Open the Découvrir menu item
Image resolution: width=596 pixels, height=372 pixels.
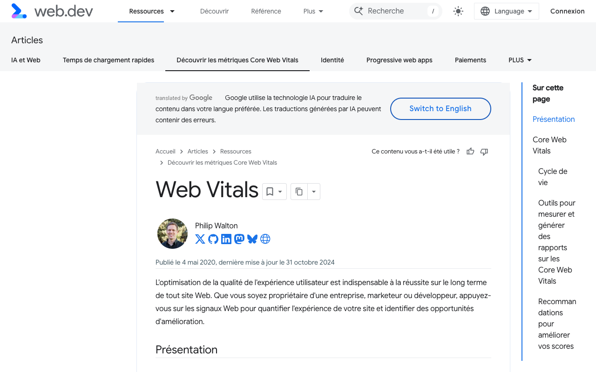point(214,11)
